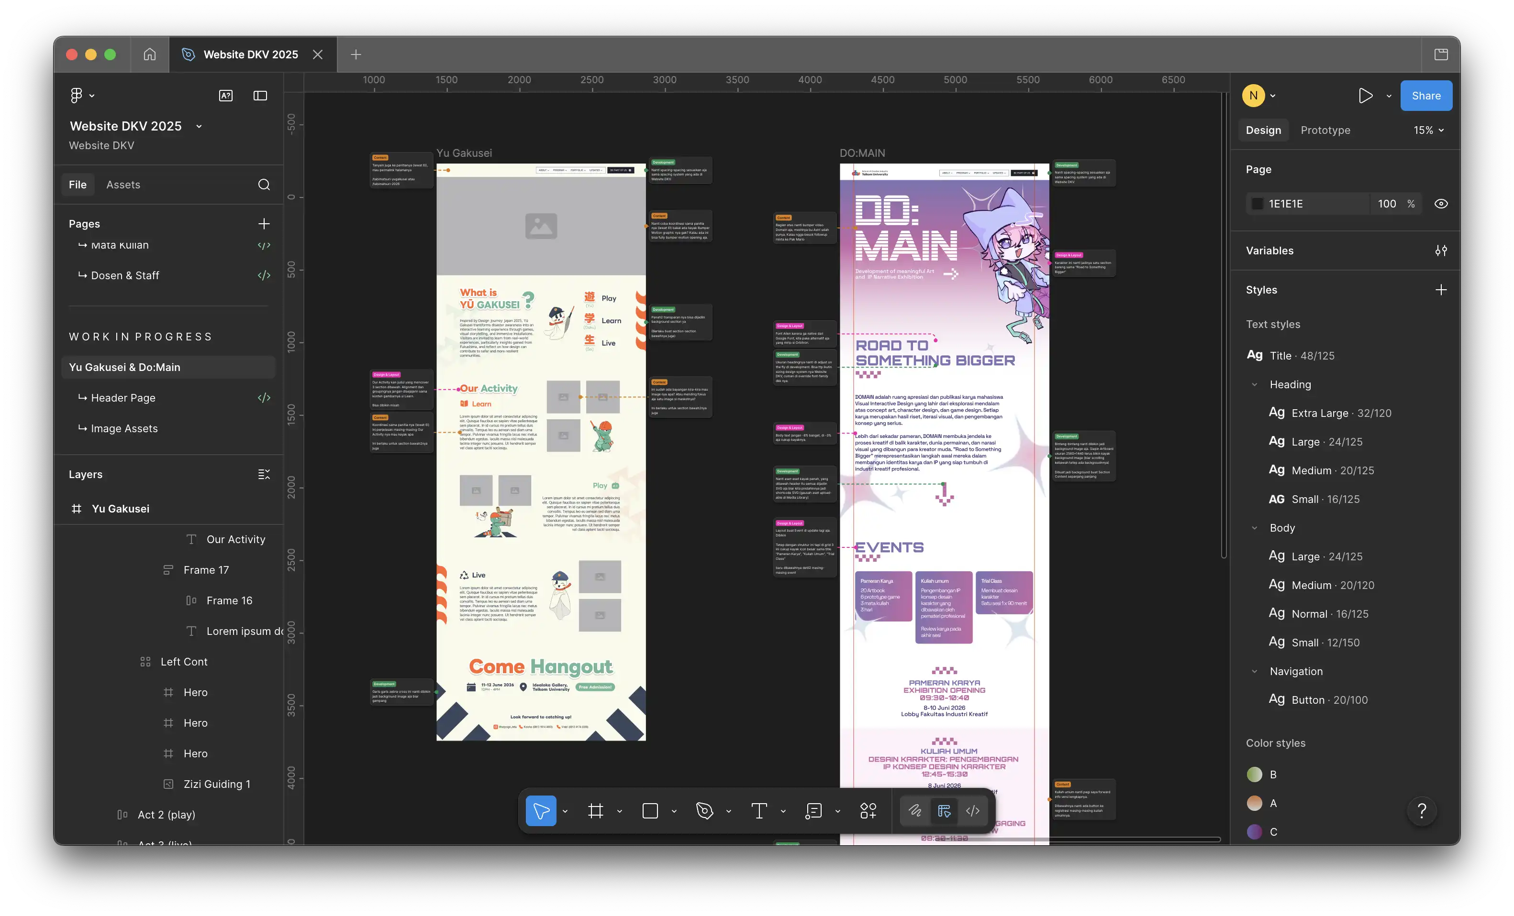Screen dimensions: 1514x916
Task: Collapse the Heading text styles group
Action: [x=1254, y=384]
